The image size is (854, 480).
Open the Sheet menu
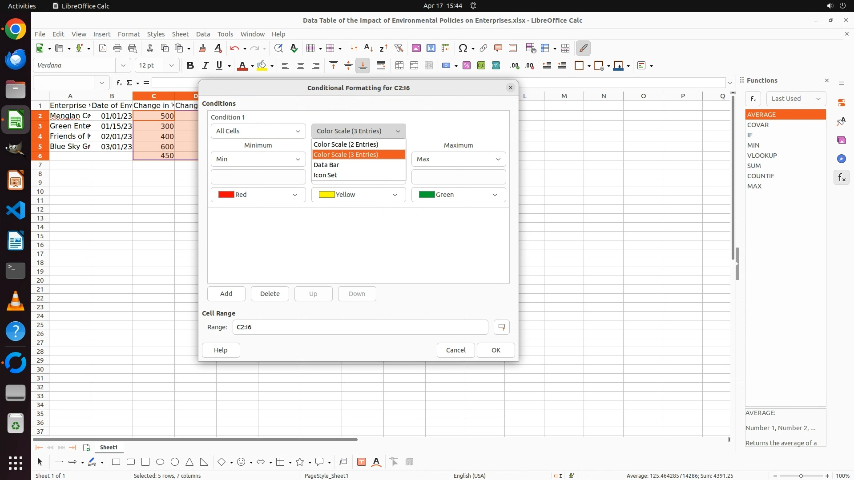(180, 34)
